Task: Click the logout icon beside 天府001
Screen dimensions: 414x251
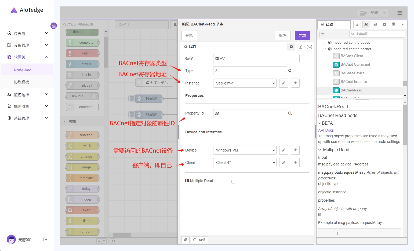Action: pos(45,239)
